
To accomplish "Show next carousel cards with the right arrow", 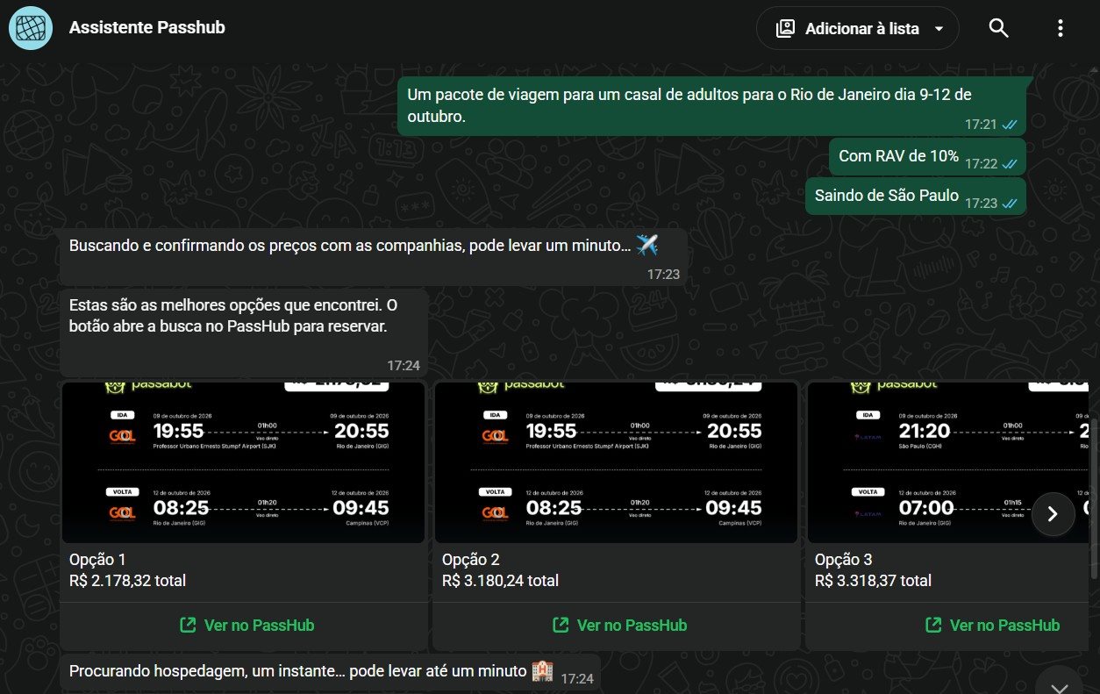I will [1054, 514].
